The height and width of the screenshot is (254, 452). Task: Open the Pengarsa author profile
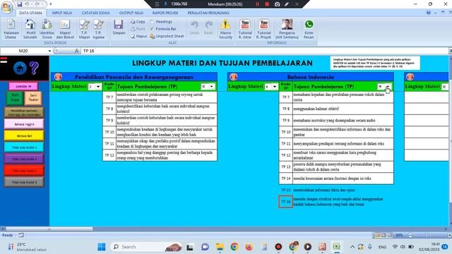[x=287, y=29]
